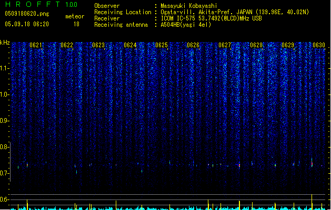Click the 0.9 frequency axis label
Viewport: 331px width, 210px height.
5,121
